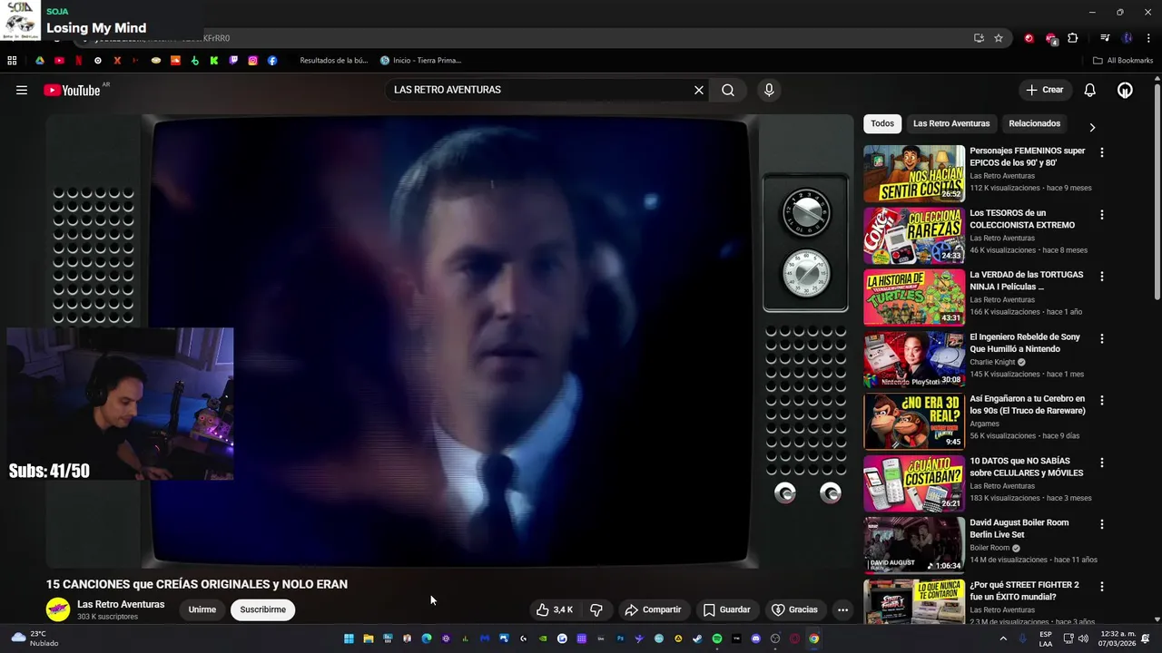Viewport: 1162px width, 653px height.
Task: Open All Bookmarks folder
Action: [x=1123, y=61]
